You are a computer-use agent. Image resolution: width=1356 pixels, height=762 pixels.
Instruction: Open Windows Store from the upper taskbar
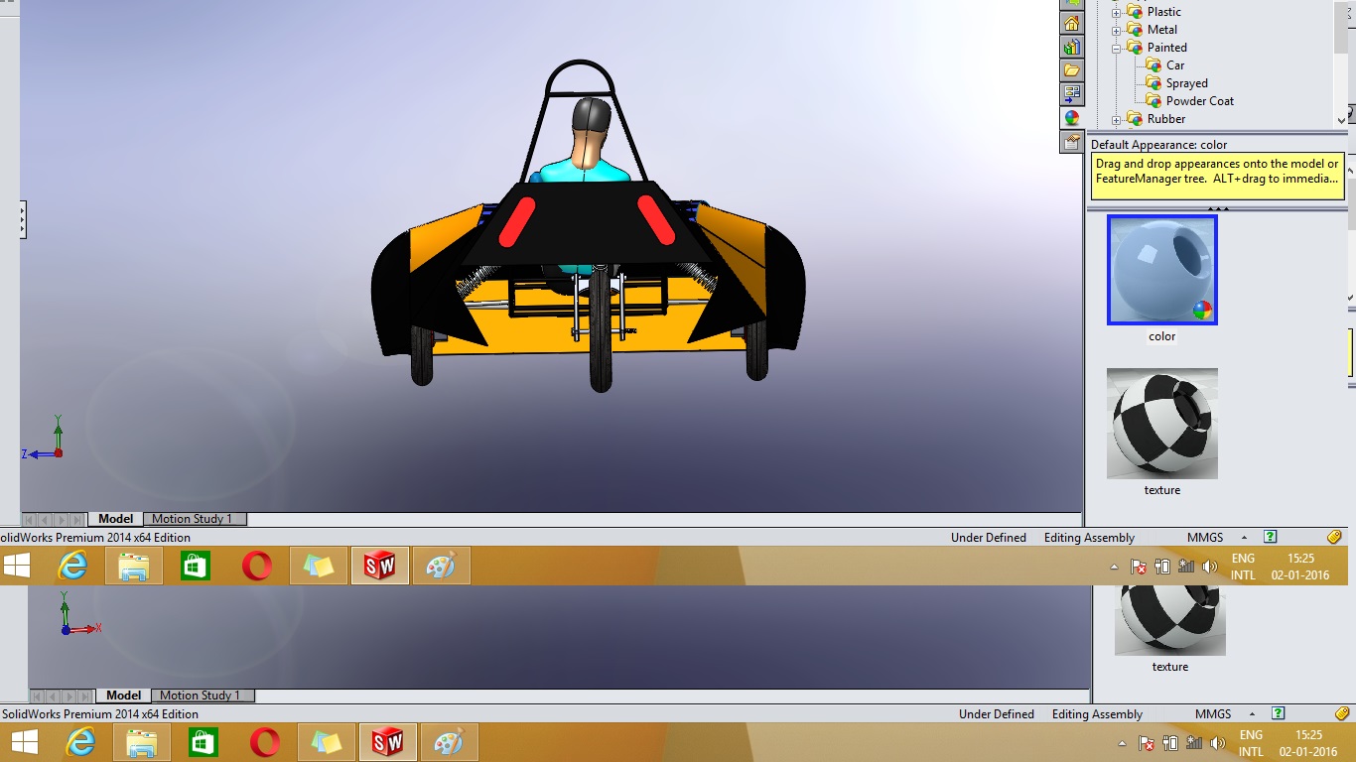point(196,567)
